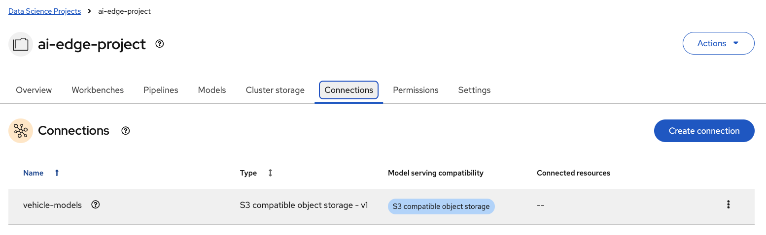The image size is (766, 235).
Task: Switch to the Overview tab
Action: (34, 90)
